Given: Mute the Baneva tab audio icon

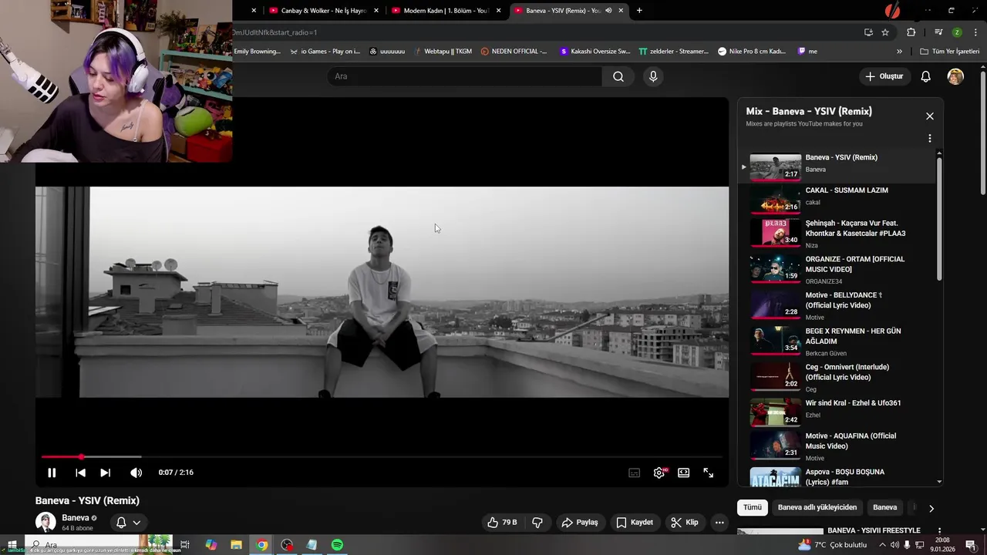Looking at the screenshot, I should click(x=608, y=11).
